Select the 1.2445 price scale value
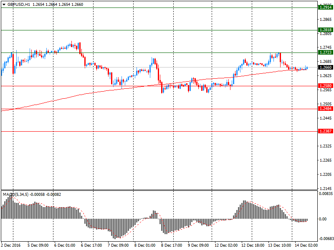This screenshot has height=250, width=334. pos(326,118)
